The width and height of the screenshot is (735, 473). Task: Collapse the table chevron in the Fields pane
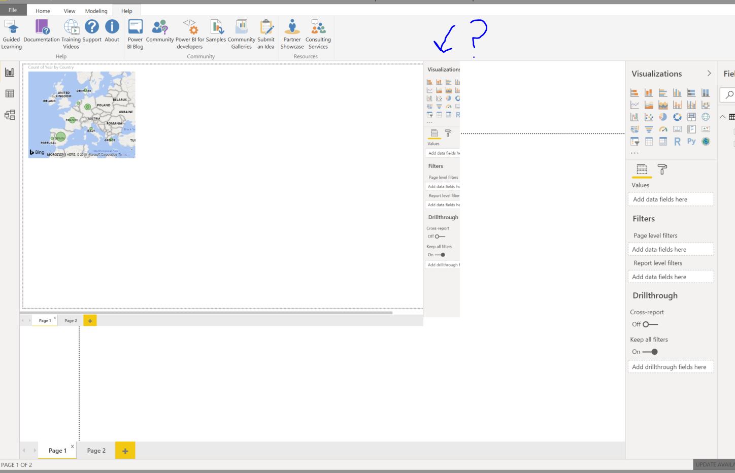(x=722, y=117)
